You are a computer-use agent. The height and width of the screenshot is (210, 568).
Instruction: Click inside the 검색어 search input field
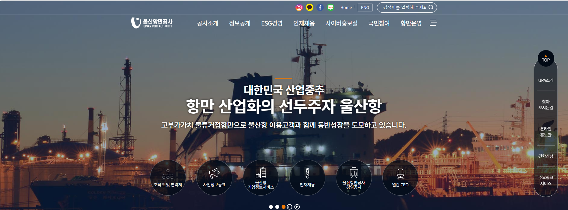403,7
